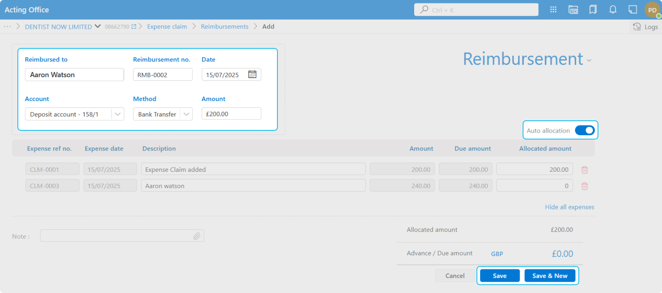This screenshot has width=662, height=293.
Task: Click the Save & New button
Action: (550, 276)
